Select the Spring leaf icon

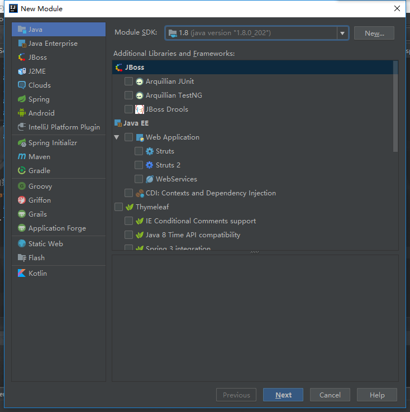[x=22, y=99]
